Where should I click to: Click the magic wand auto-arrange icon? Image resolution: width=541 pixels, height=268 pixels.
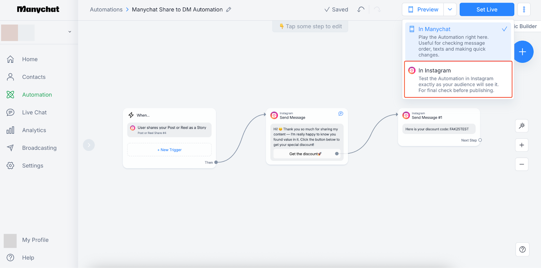click(522, 126)
